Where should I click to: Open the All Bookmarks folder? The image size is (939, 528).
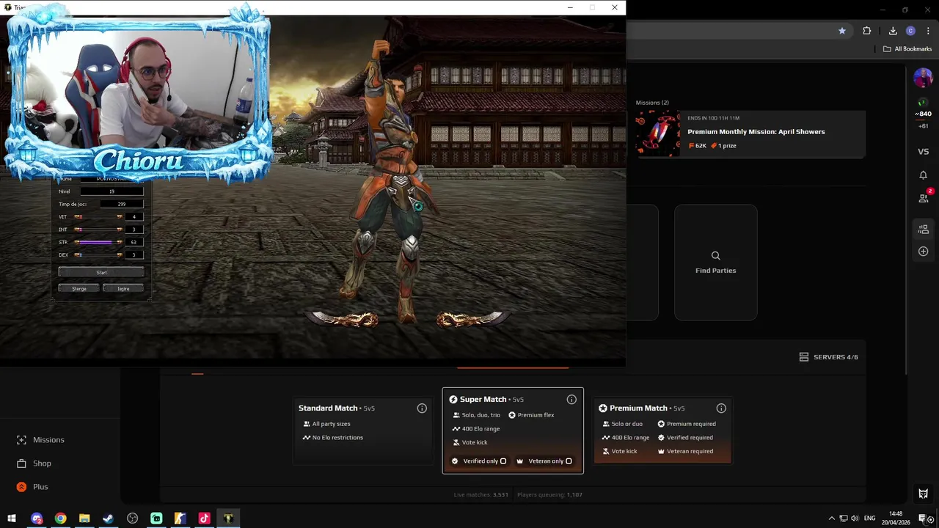[907, 49]
